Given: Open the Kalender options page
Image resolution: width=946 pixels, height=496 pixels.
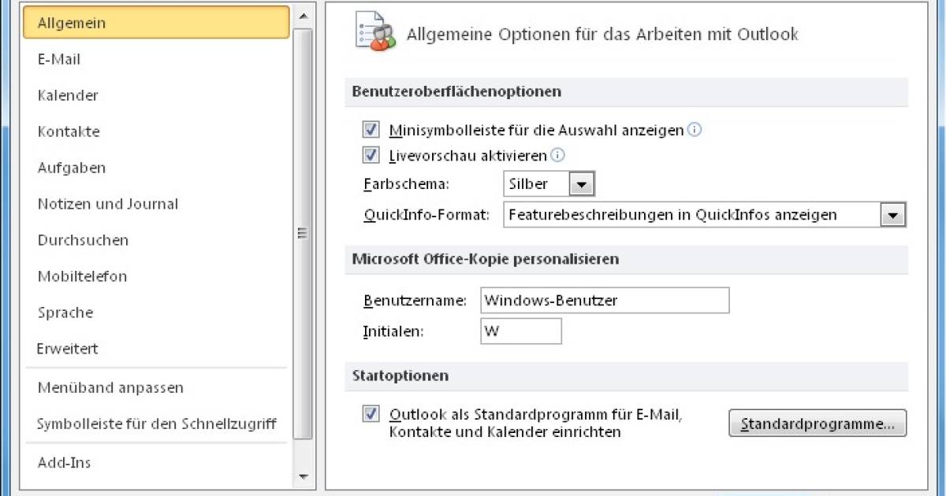Looking at the screenshot, I should pyautogui.click(x=67, y=94).
